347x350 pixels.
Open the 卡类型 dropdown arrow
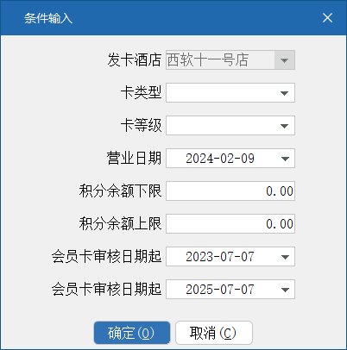point(285,93)
